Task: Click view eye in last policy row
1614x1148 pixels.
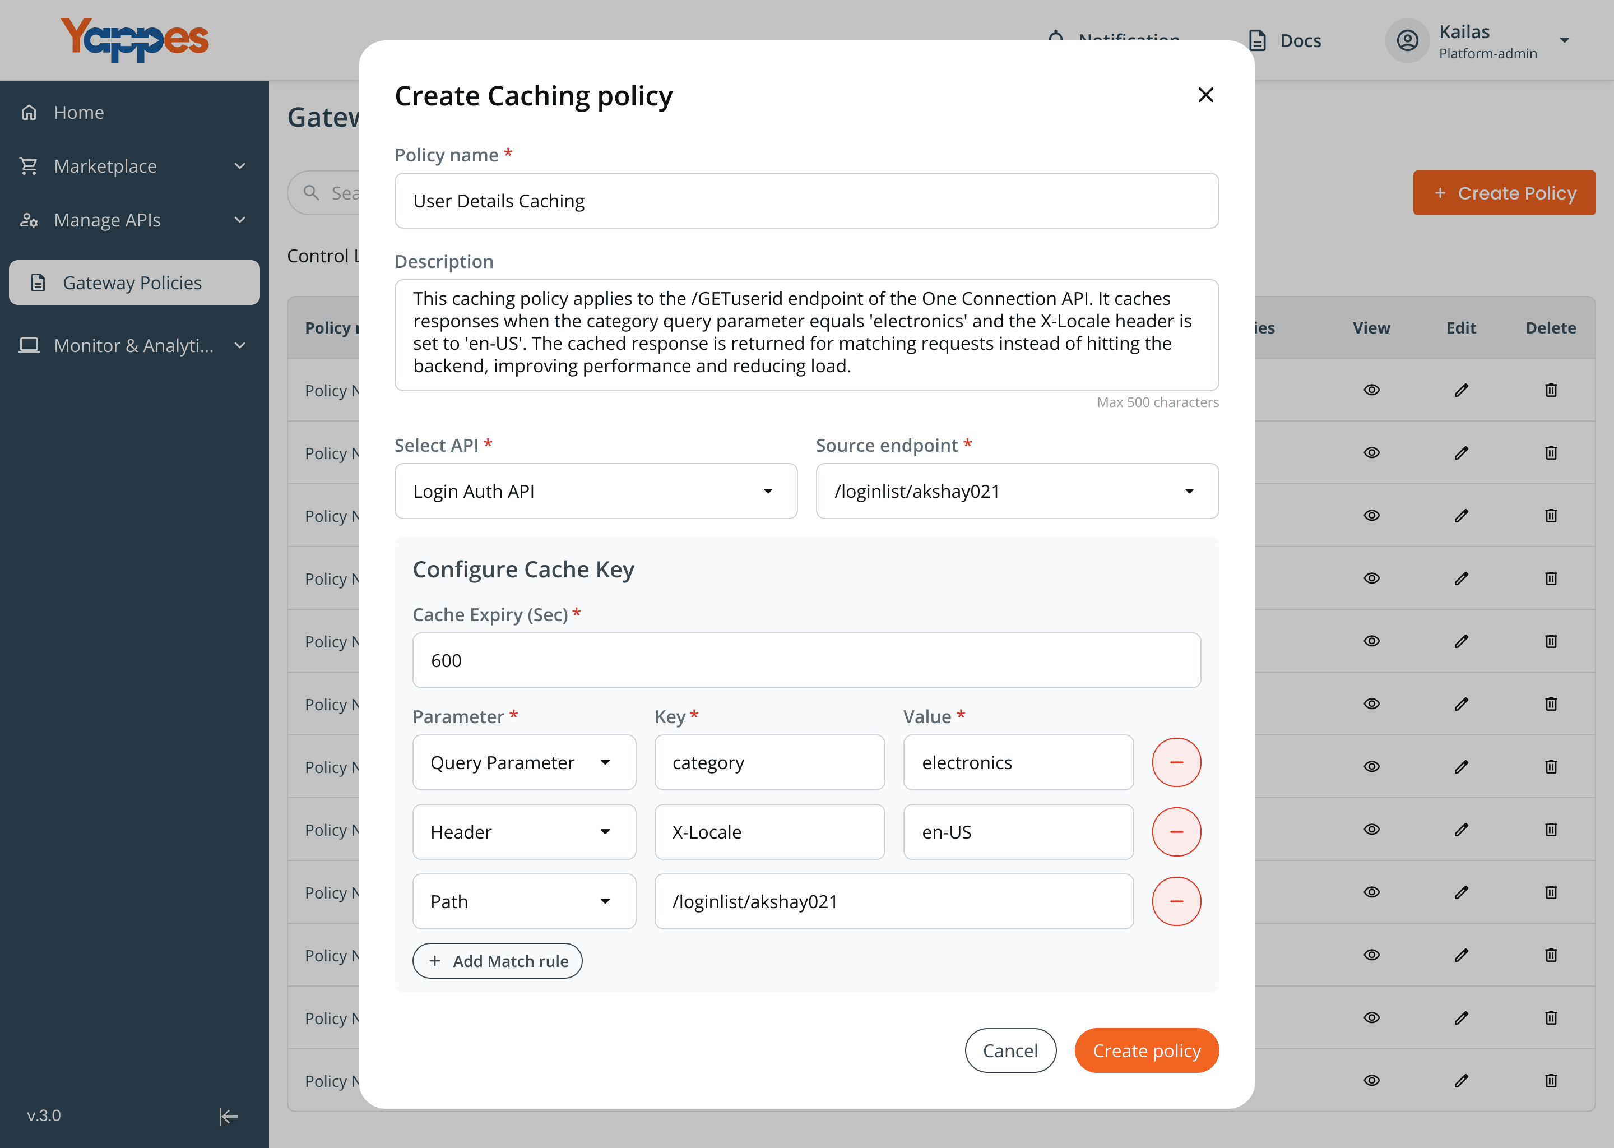Action: (1371, 1080)
